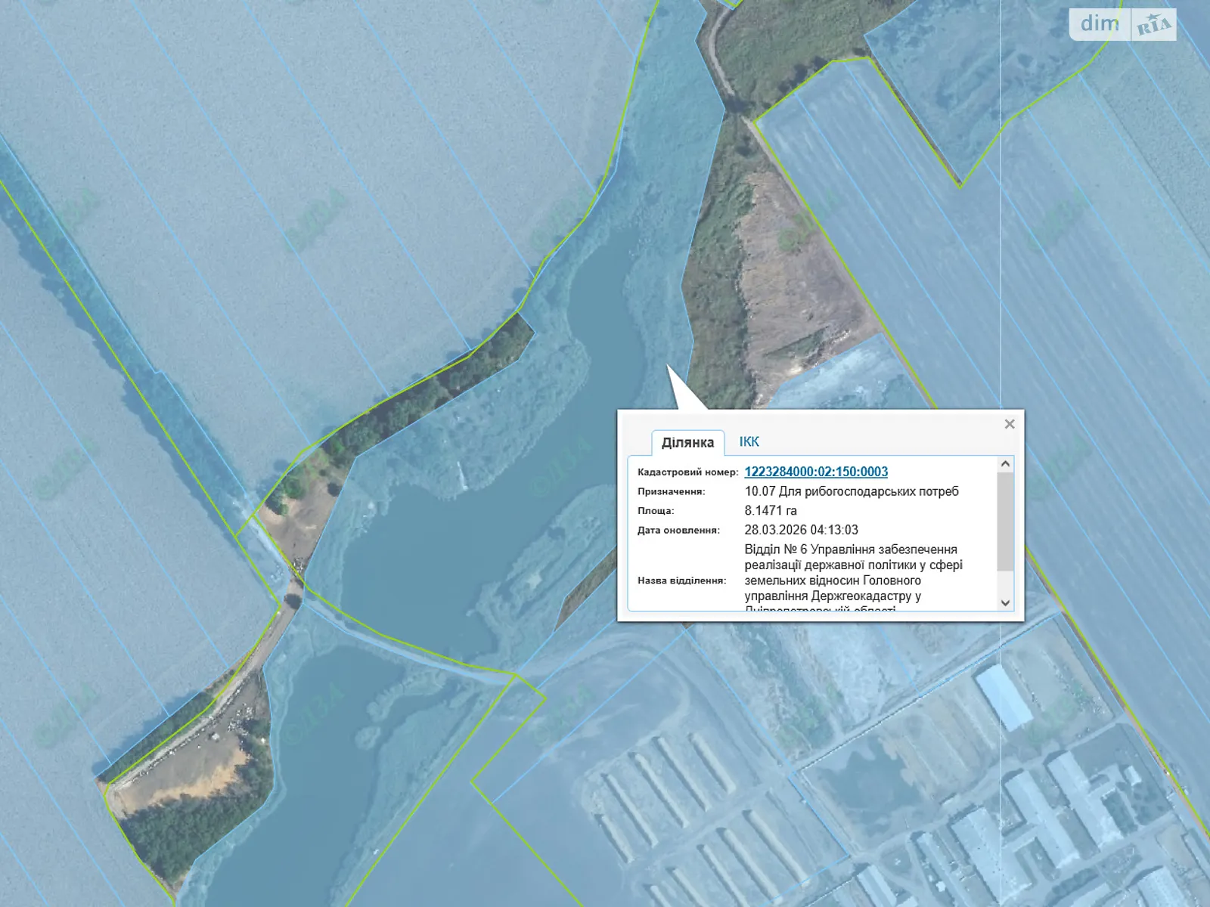
Task: Click the Назва відділення label
Action: (x=681, y=580)
